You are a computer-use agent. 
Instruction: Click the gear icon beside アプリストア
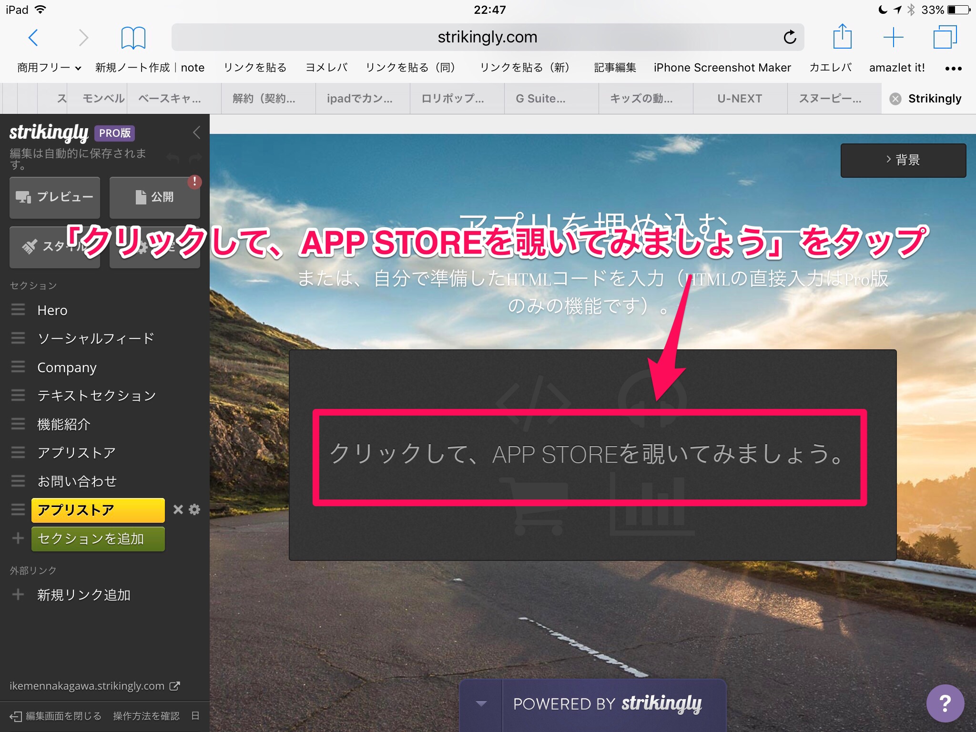[x=194, y=509]
